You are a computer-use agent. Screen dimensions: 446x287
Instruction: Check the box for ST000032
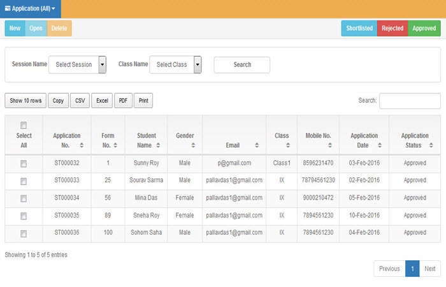(24, 164)
